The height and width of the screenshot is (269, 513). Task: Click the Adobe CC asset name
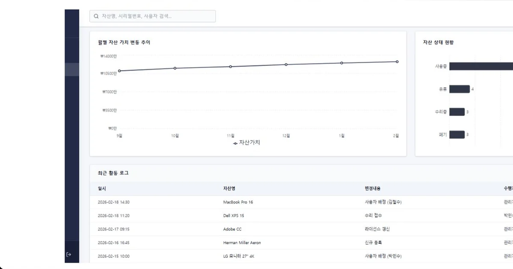click(x=233, y=229)
